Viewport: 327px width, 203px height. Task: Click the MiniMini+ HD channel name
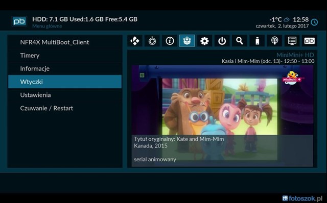tap(295, 55)
